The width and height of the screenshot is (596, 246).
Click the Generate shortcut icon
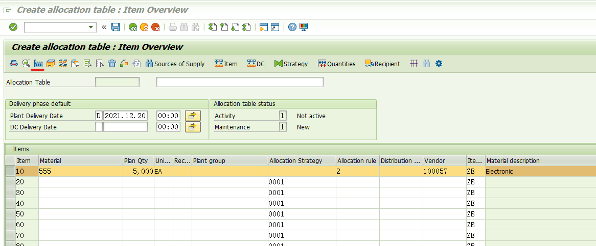[275, 27]
